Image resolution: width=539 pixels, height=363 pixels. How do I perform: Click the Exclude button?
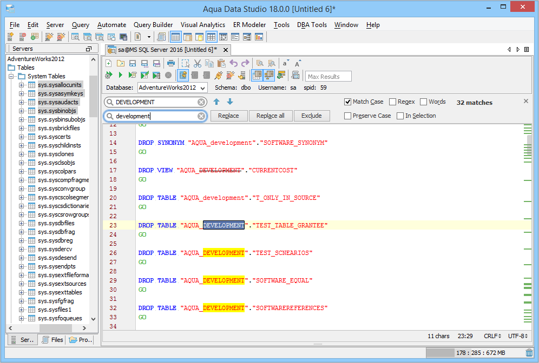(311, 116)
